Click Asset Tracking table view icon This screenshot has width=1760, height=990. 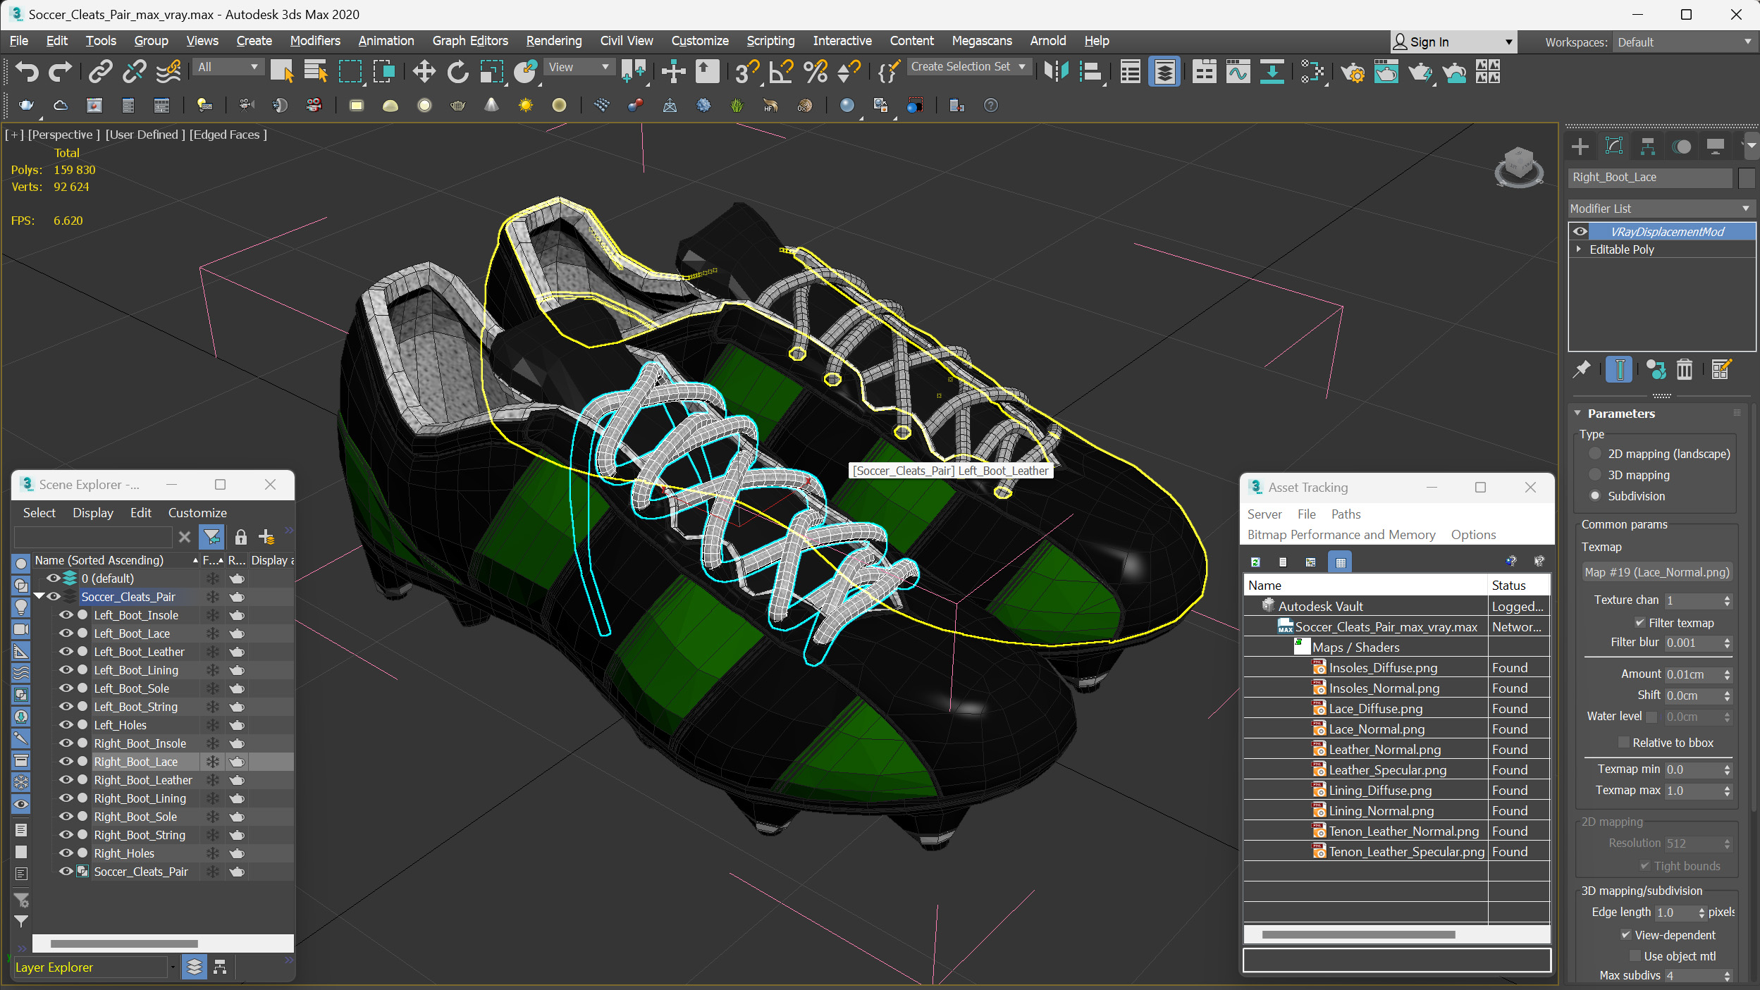(1340, 562)
